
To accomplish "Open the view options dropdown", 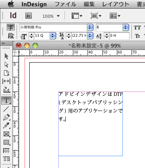I will tap(77, 16).
